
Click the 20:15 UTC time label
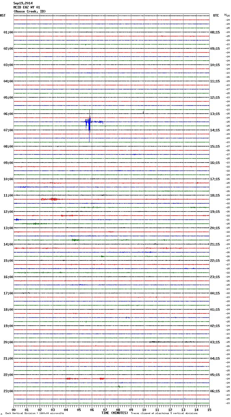215,228
